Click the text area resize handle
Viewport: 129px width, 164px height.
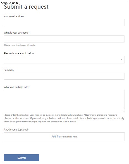tap(123, 110)
